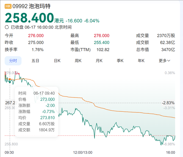The height and width of the screenshot is (157, 183).
Task: Click the price change -16.600
Action: [x=74, y=21]
